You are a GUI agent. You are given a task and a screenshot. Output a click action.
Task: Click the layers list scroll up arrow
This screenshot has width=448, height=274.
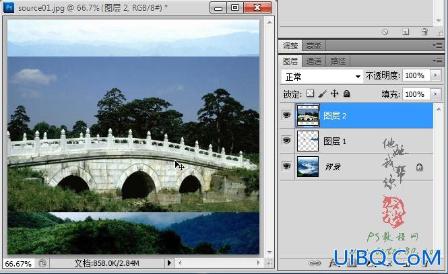pyautogui.click(x=439, y=109)
